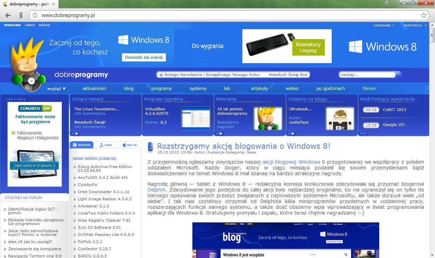Click Dowiedz się więcej in the top banner
The height and width of the screenshot is (258, 435).
click(144, 57)
